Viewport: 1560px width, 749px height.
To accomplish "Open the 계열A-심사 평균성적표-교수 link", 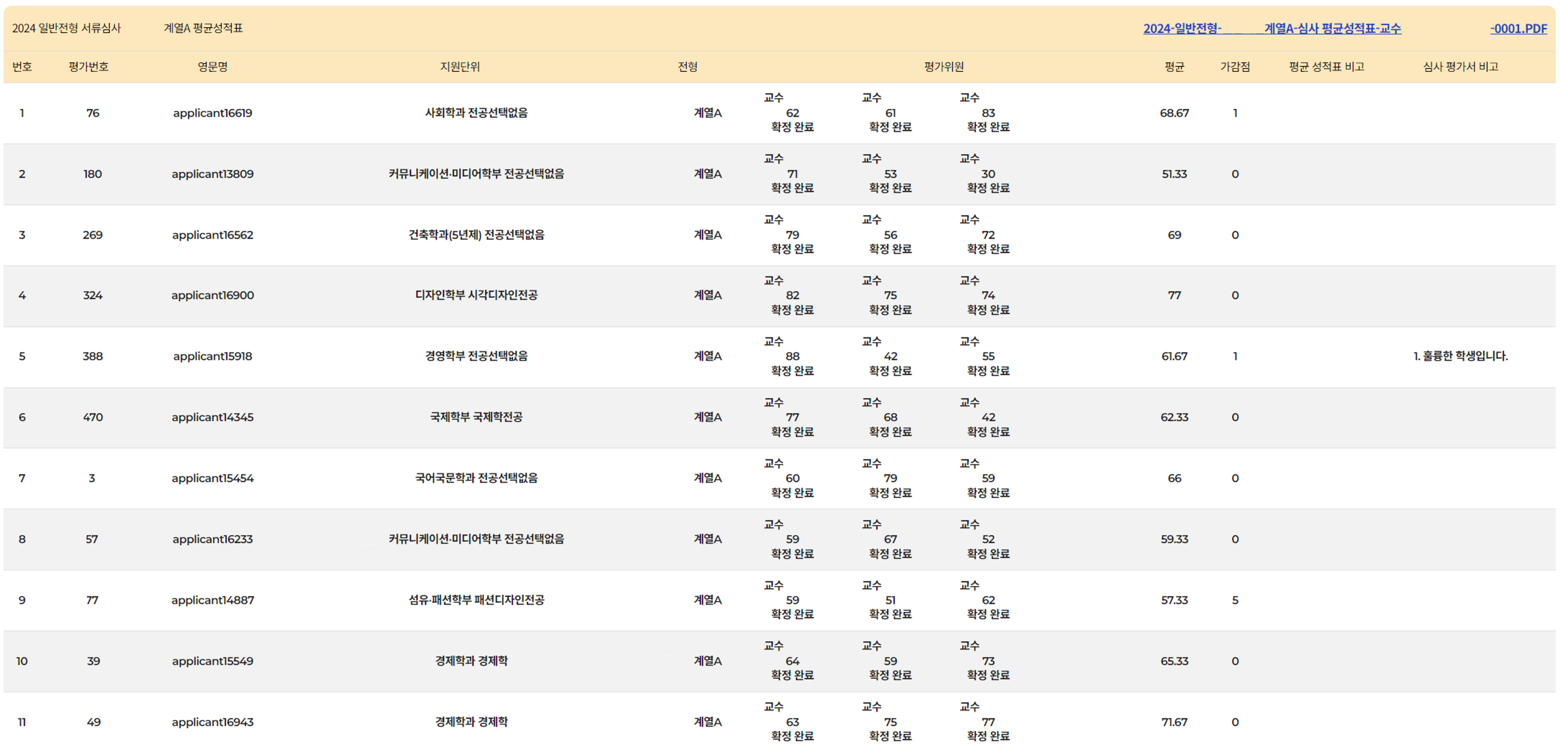I will [1332, 29].
